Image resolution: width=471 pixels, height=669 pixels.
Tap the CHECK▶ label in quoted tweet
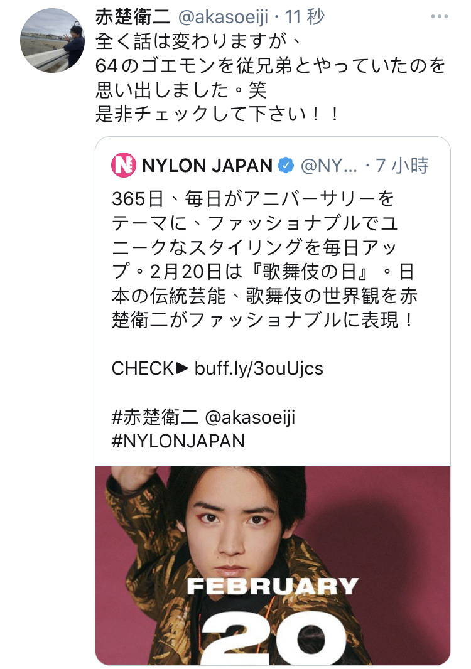150,368
